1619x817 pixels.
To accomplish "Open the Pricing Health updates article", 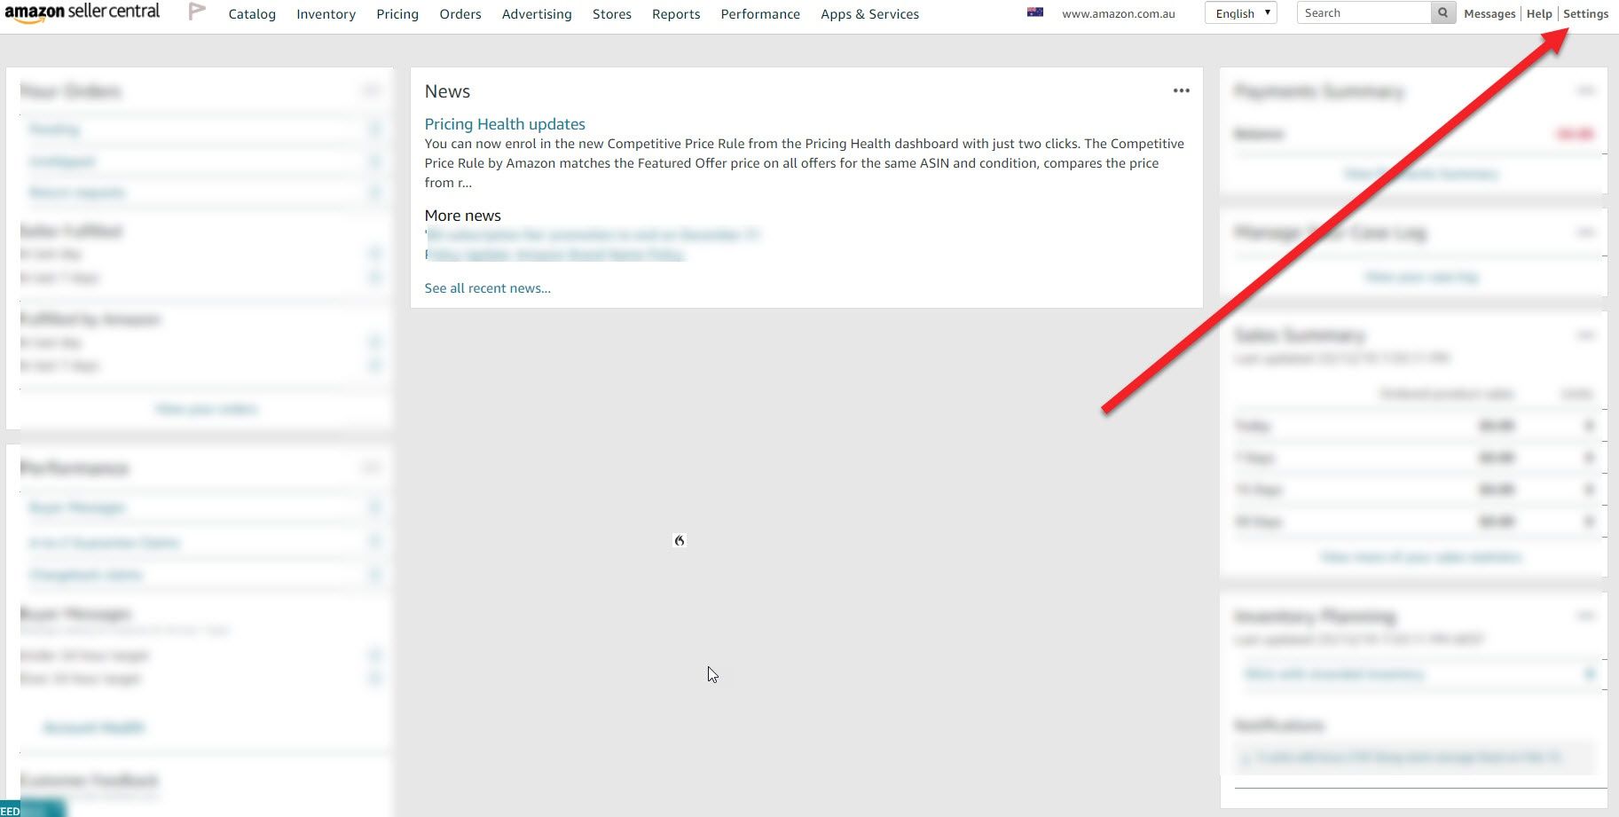I will 505,124.
